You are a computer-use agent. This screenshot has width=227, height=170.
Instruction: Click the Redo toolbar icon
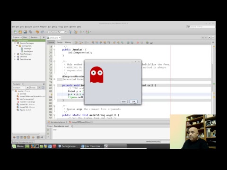point(42,32)
